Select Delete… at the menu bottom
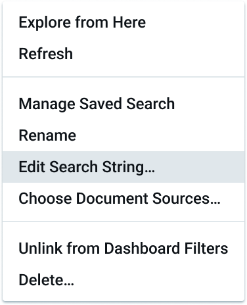247x305 pixels. 123,280
